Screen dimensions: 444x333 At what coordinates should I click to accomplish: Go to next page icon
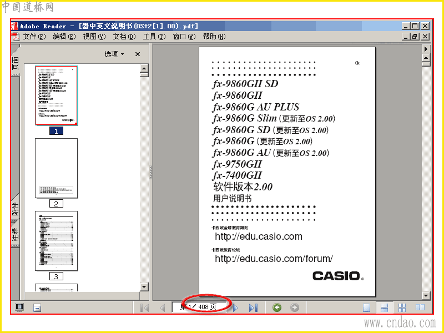click(x=235, y=307)
